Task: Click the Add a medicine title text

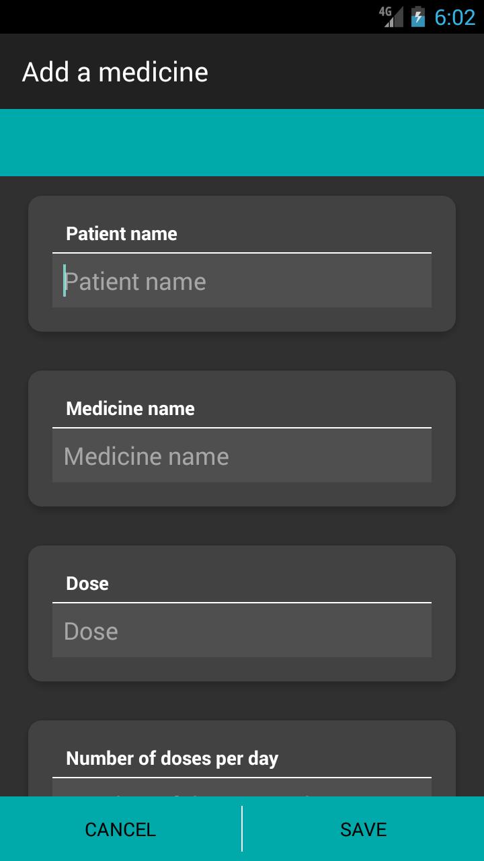Action: click(x=116, y=71)
